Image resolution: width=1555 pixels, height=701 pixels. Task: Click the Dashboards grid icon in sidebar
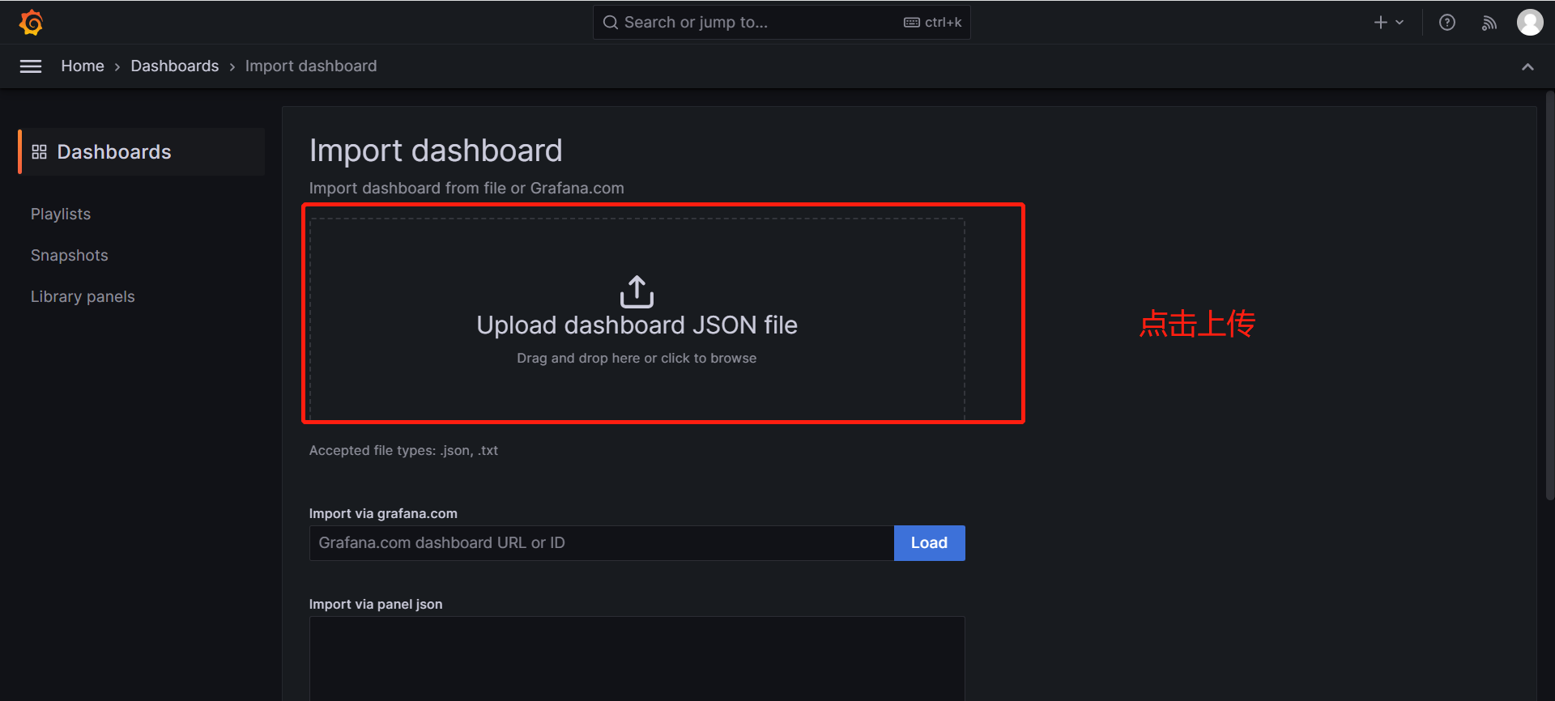click(39, 152)
